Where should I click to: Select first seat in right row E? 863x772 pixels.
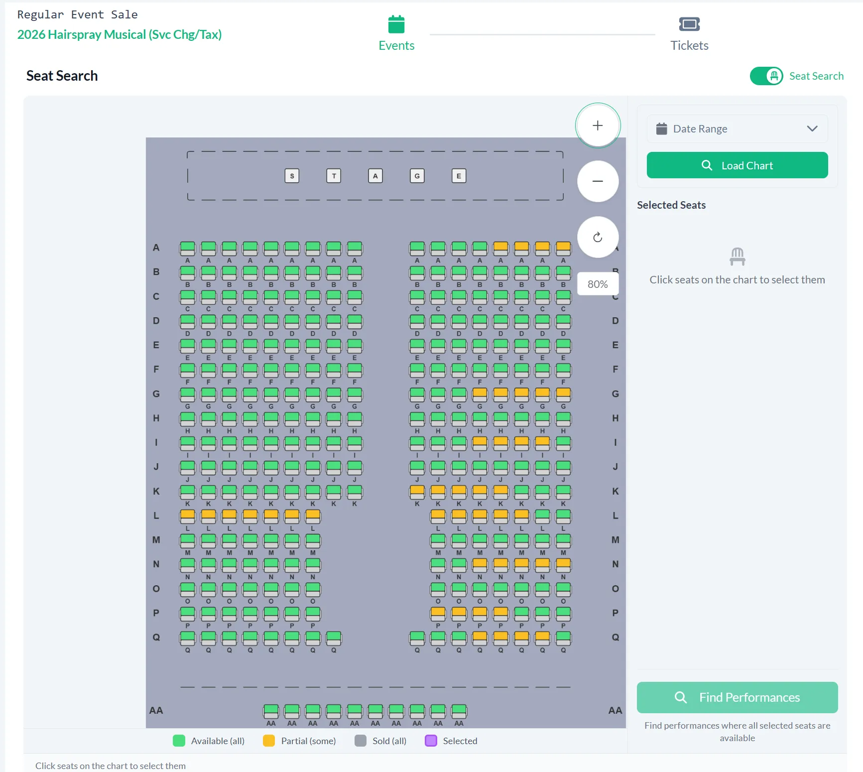pyautogui.click(x=417, y=346)
